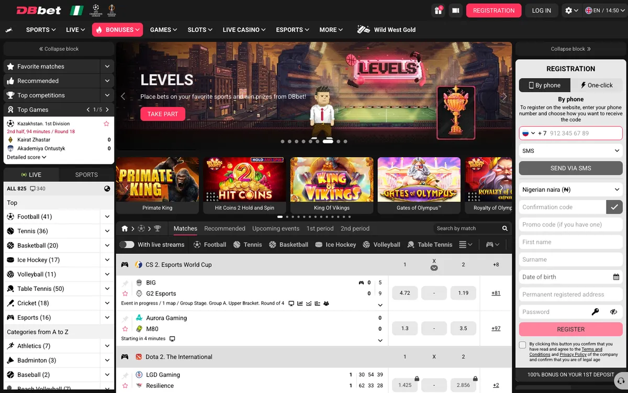The height and width of the screenshot is (393, 628).
Task: Switch to the Recommended tab
Action: click(x=225, y=228)
